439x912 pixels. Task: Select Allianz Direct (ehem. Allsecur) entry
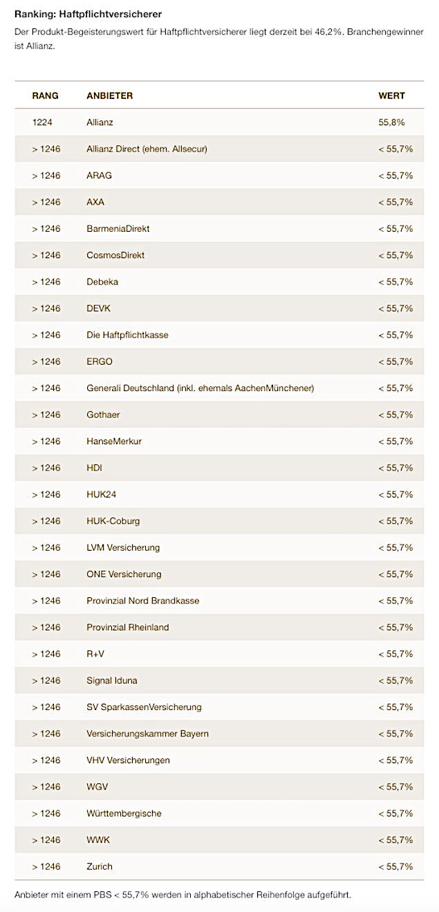(147, 149)
